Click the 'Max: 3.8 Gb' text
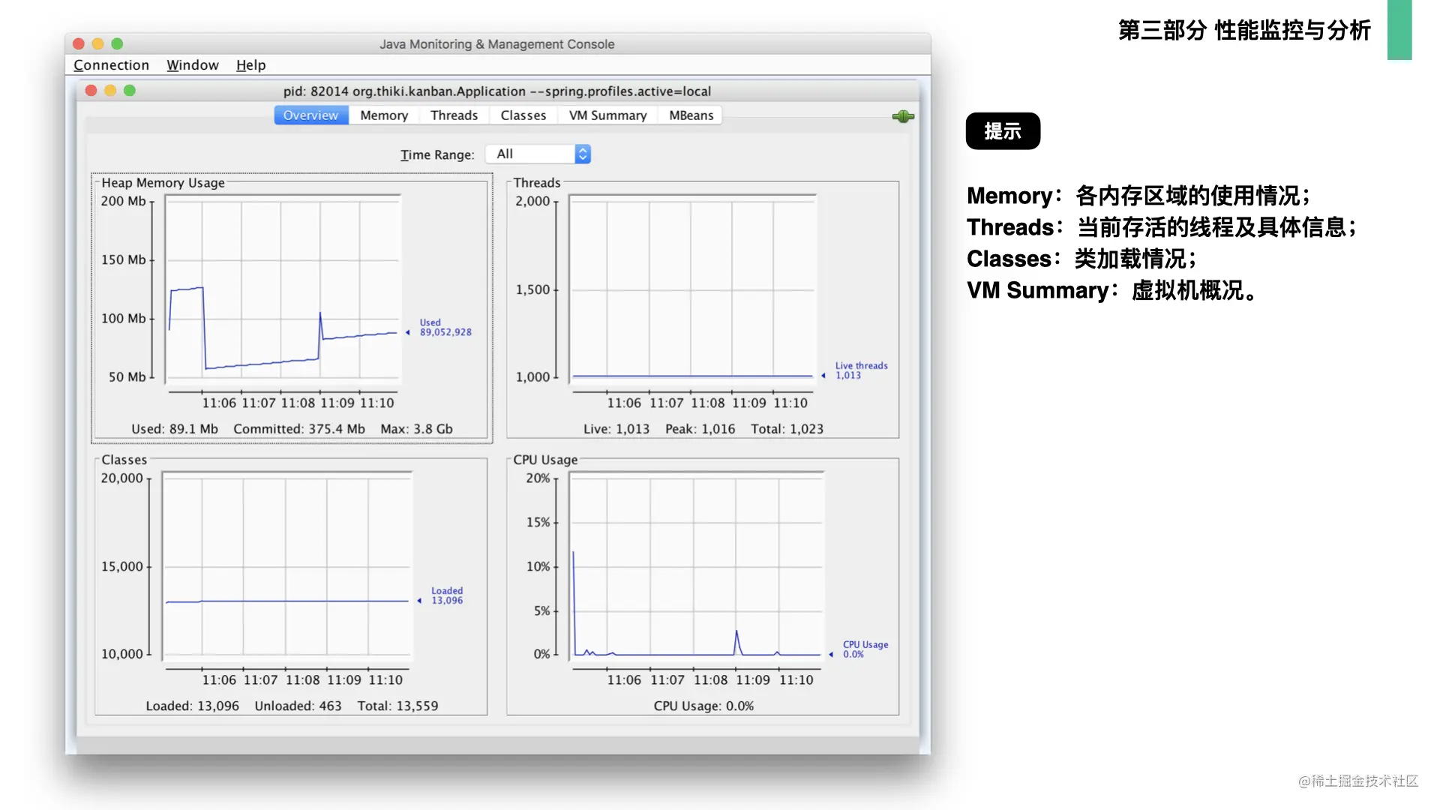 tap(416, 429)
